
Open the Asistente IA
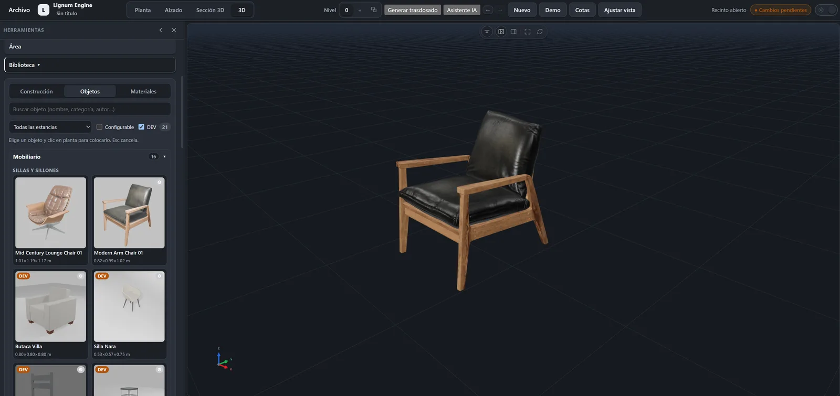point(462,10)
